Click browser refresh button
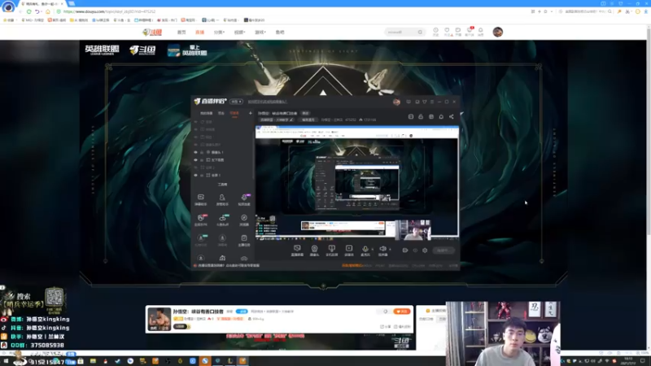The width and height of the screenshot is (651, 366). (x=29, y=11)
